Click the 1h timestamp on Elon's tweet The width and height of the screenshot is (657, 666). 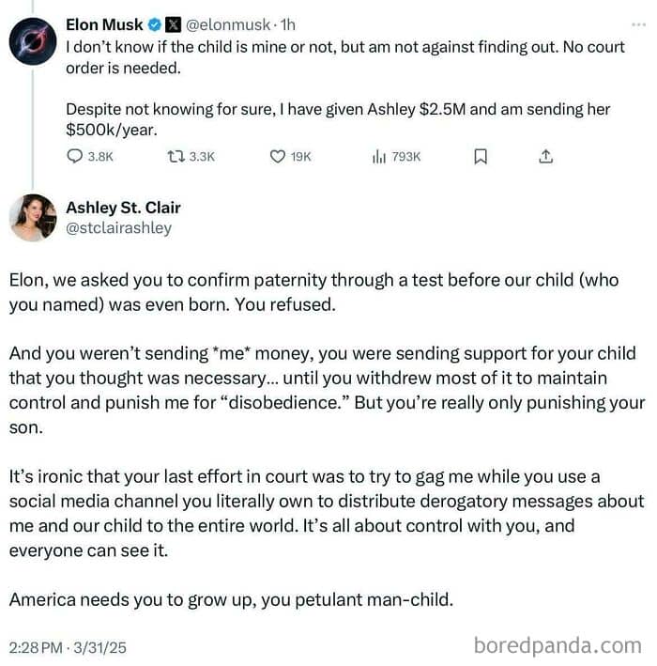click(x=292, y=25)
